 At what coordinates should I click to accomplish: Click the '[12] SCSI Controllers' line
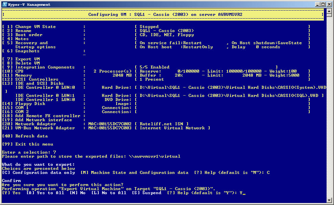click(x=30, y=79)
